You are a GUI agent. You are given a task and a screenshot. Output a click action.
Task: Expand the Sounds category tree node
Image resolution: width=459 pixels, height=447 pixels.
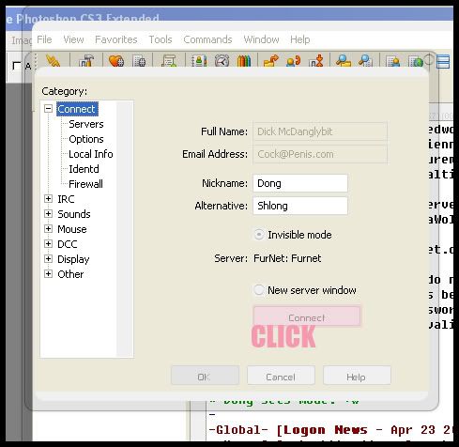click(48, 213)
